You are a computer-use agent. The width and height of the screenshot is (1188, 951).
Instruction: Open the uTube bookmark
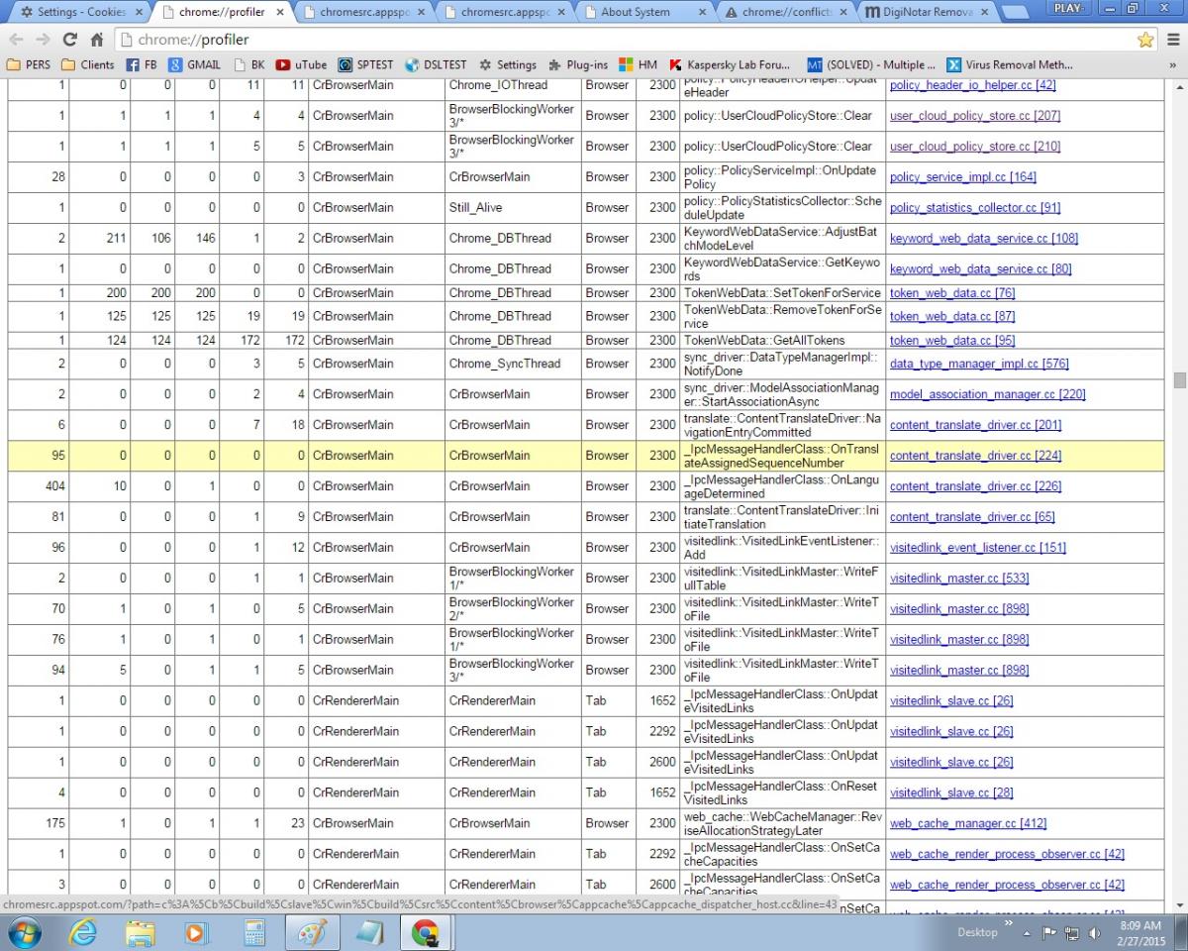point(302,64)
